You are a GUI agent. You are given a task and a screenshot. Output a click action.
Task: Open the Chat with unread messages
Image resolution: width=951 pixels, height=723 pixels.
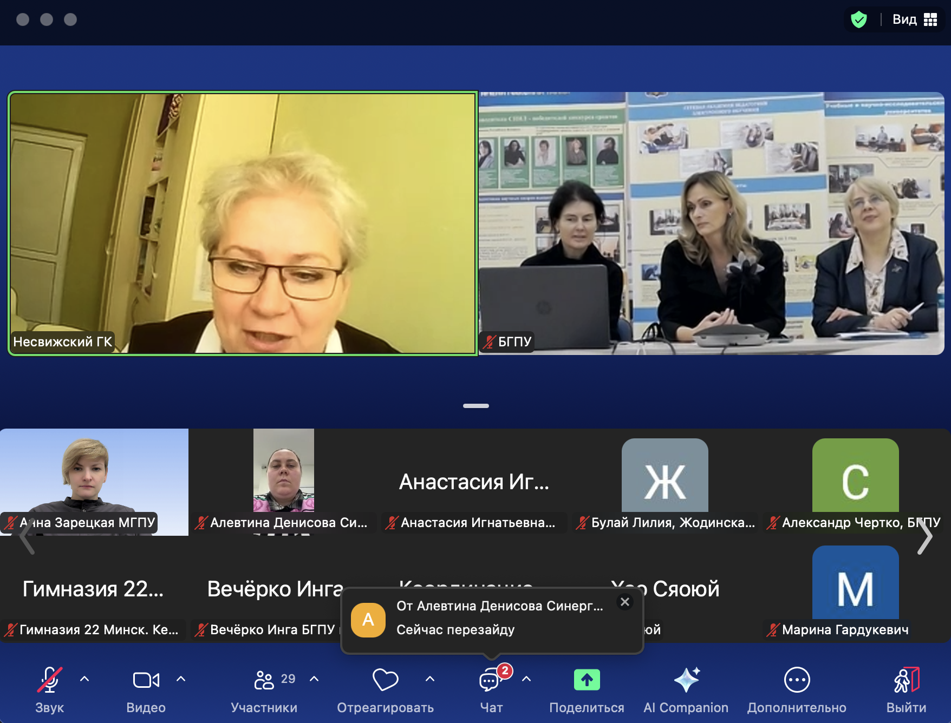pos(490,680)
